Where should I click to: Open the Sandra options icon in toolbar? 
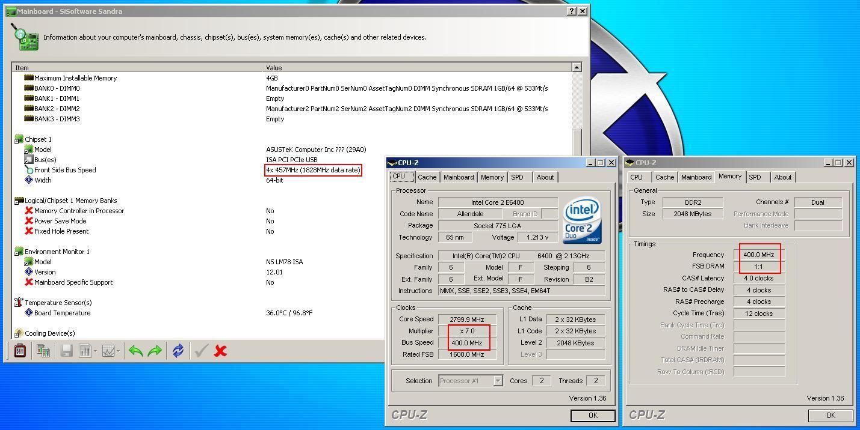pyautogui.click(x=20, y=351)
